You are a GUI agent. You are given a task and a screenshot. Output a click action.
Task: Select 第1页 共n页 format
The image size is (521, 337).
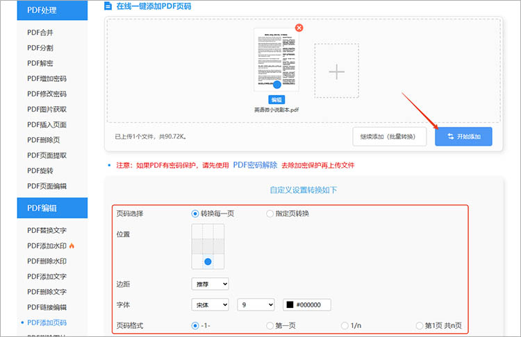tap(420, 326)
